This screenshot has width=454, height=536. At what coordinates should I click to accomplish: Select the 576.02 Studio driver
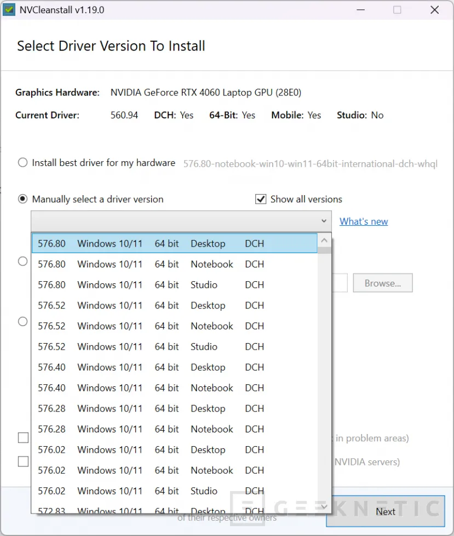pyautogui.click(x=164, y=491)
